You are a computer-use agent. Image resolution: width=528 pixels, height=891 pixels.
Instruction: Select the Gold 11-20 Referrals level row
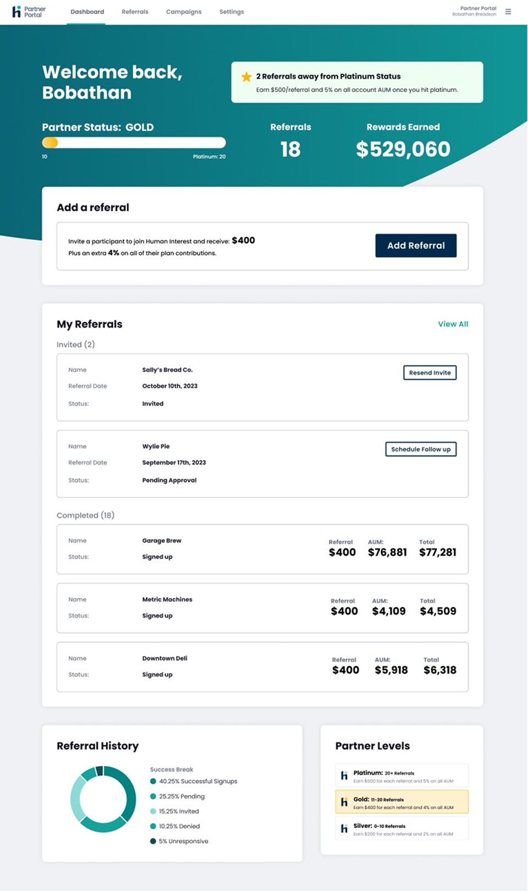pyautogui.click(x=402, y=802)
